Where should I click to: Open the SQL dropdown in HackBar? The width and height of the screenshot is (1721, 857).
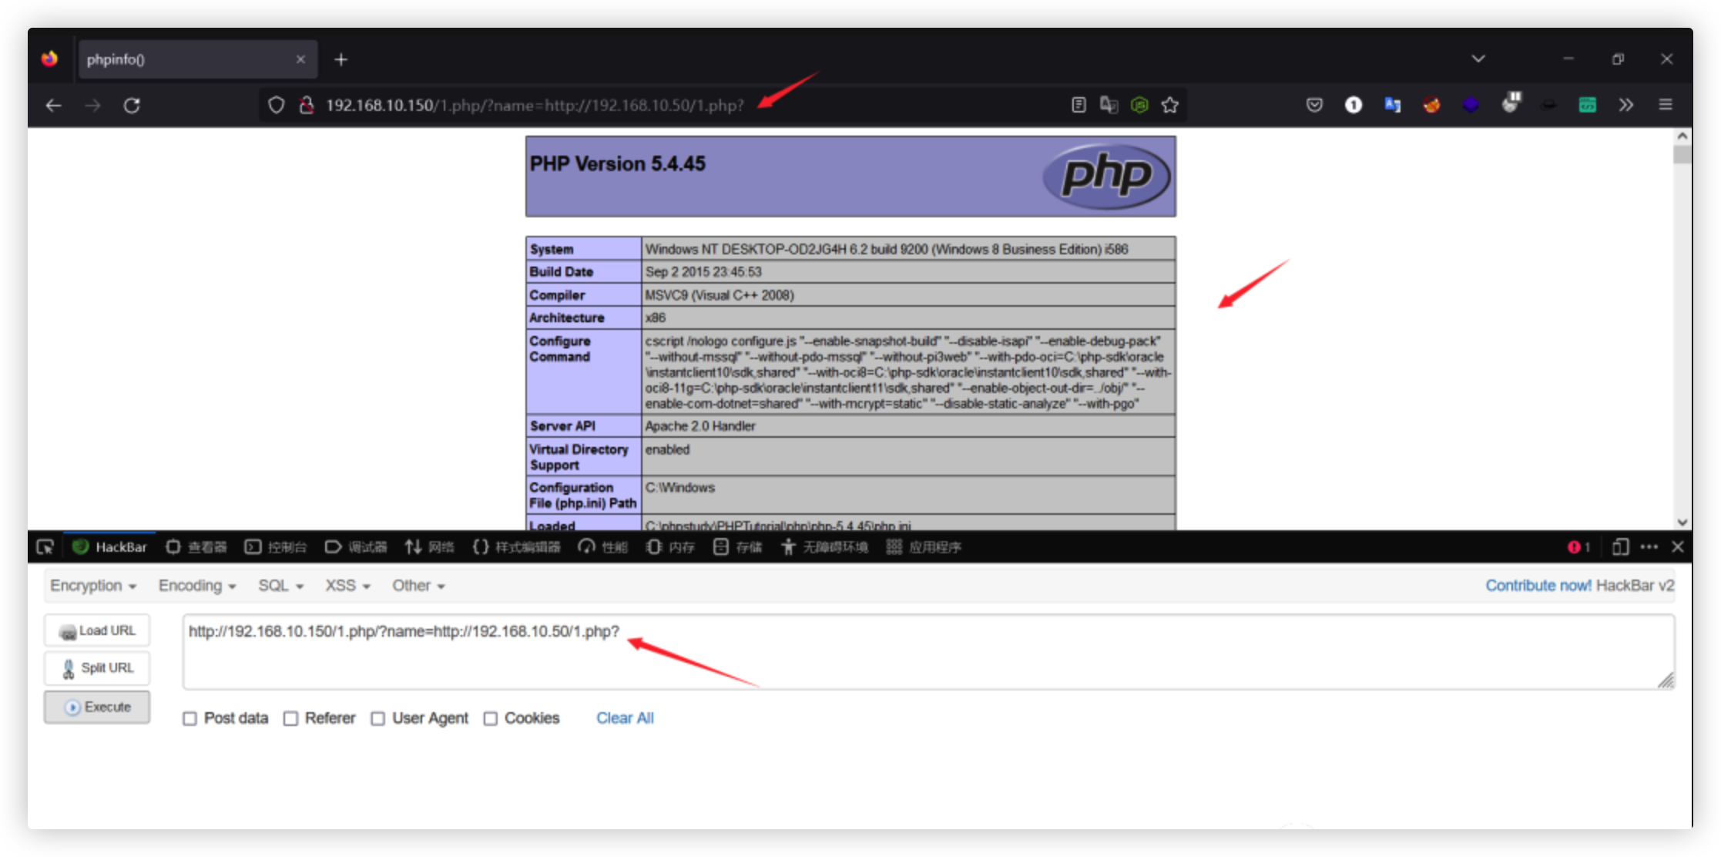[x=280, y=586]
